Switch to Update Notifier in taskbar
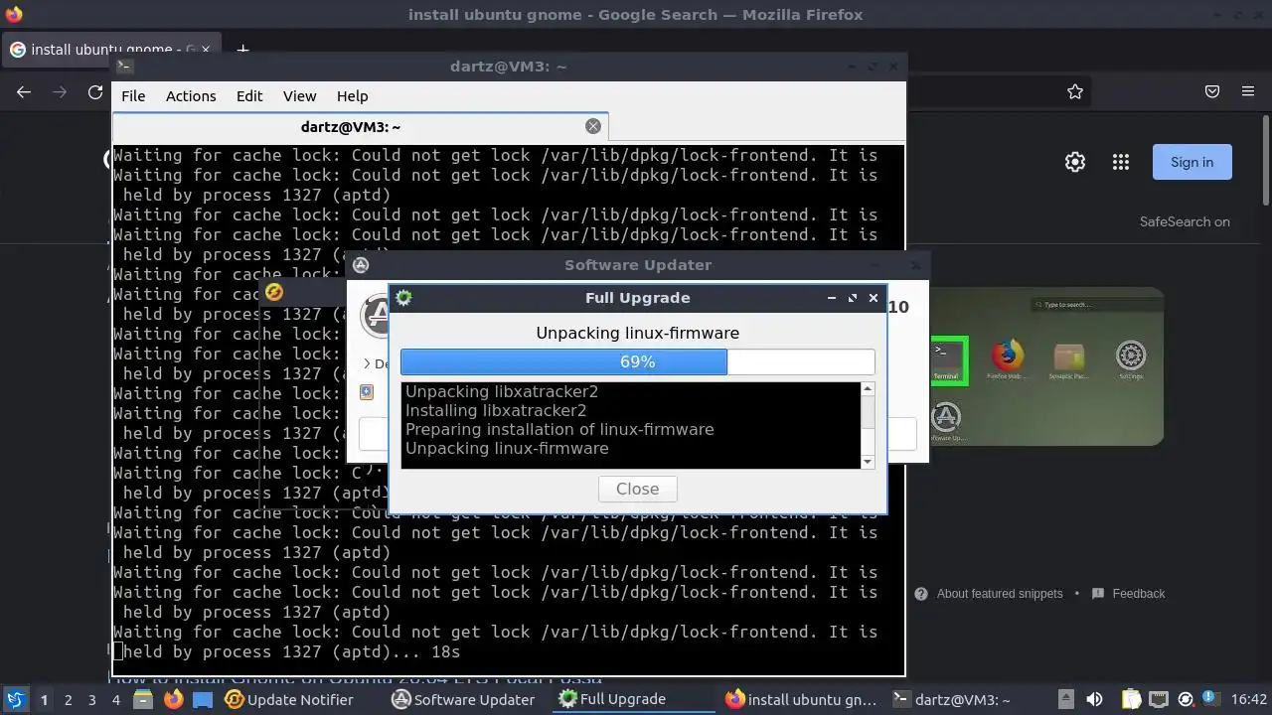The height and width of the screenshot is (715, 1272). (289, 699)
